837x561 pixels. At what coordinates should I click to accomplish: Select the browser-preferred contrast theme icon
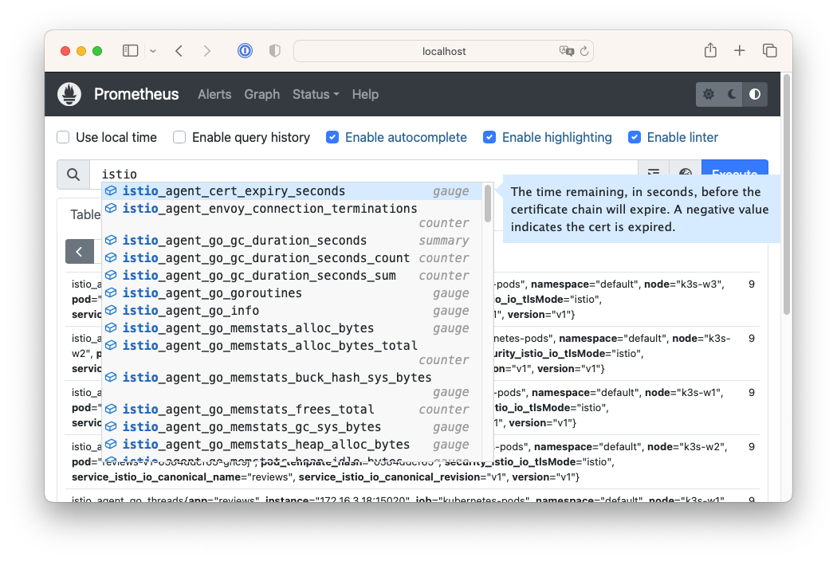(x=755, y=95)
